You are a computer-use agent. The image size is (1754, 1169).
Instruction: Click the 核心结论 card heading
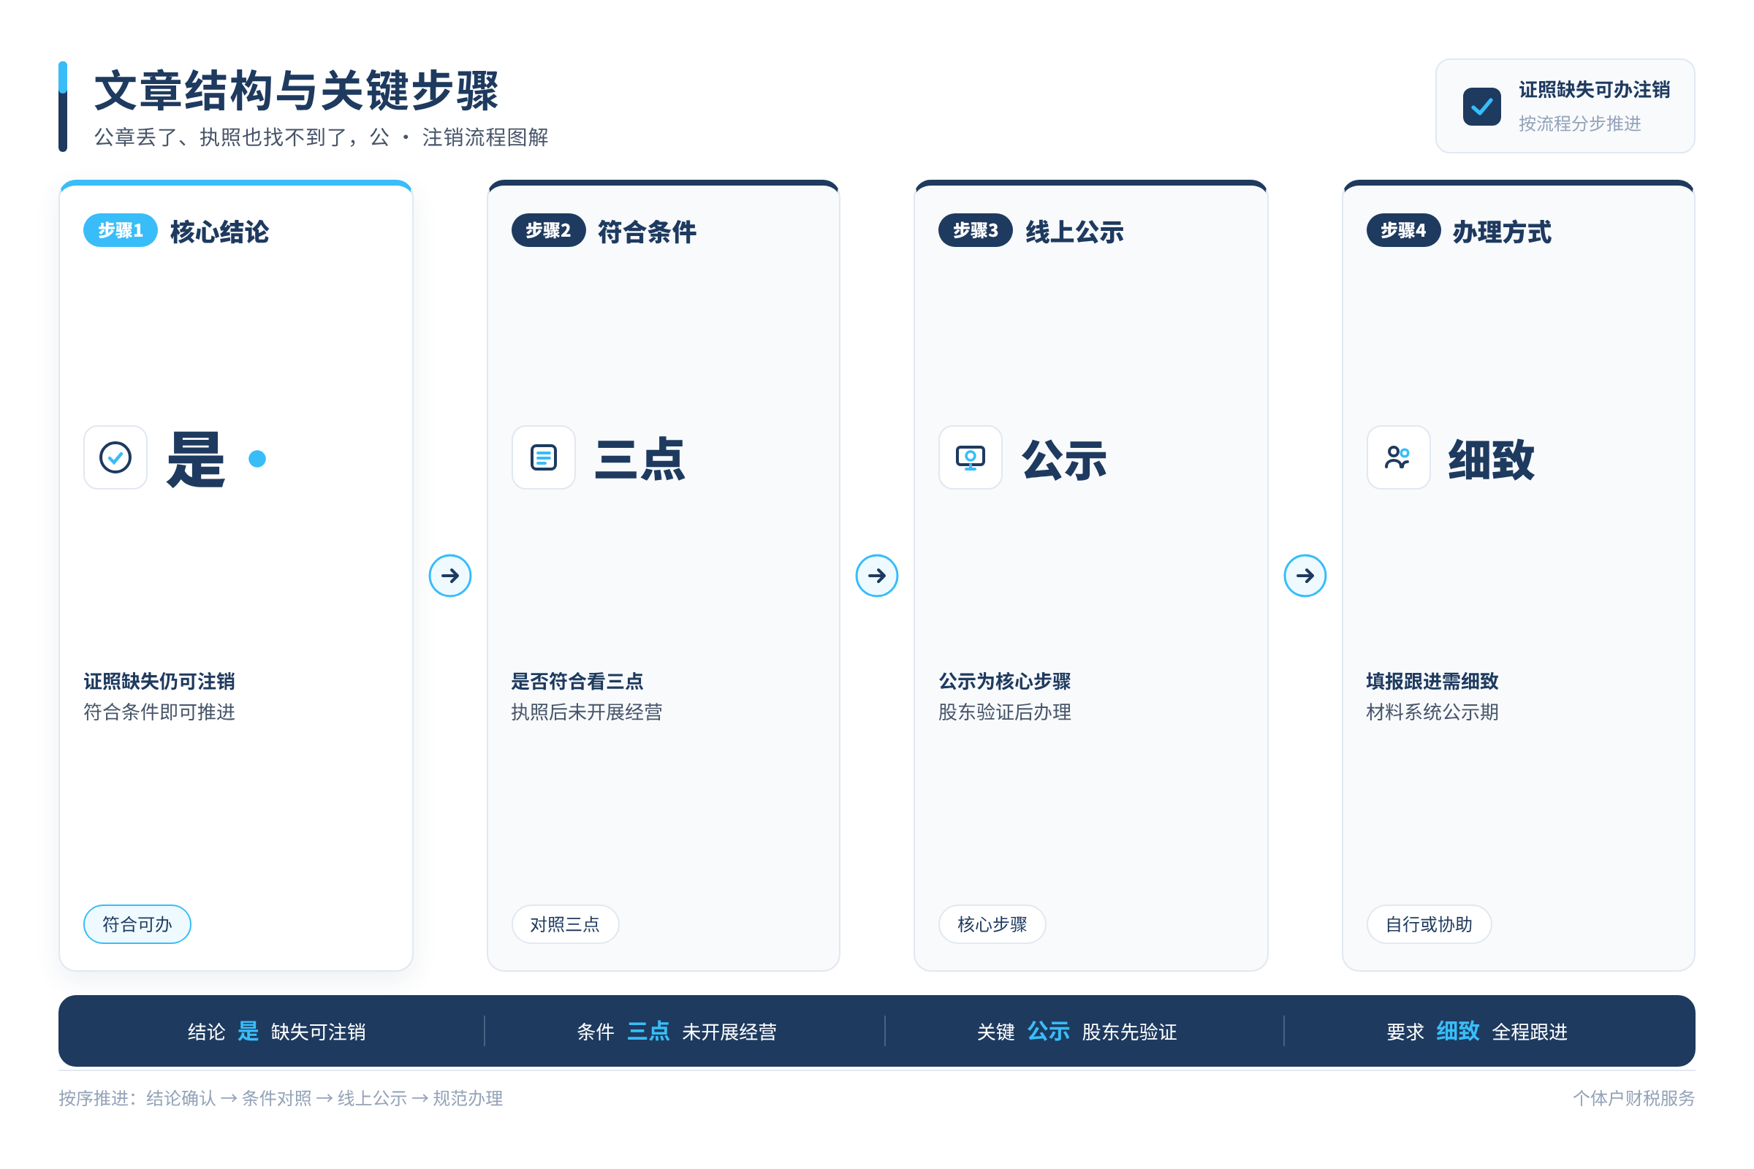[x=219, y=232]
